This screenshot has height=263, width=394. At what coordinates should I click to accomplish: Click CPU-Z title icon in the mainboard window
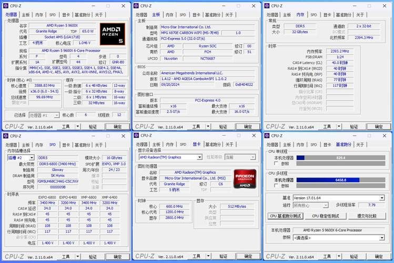click(137, 6)
